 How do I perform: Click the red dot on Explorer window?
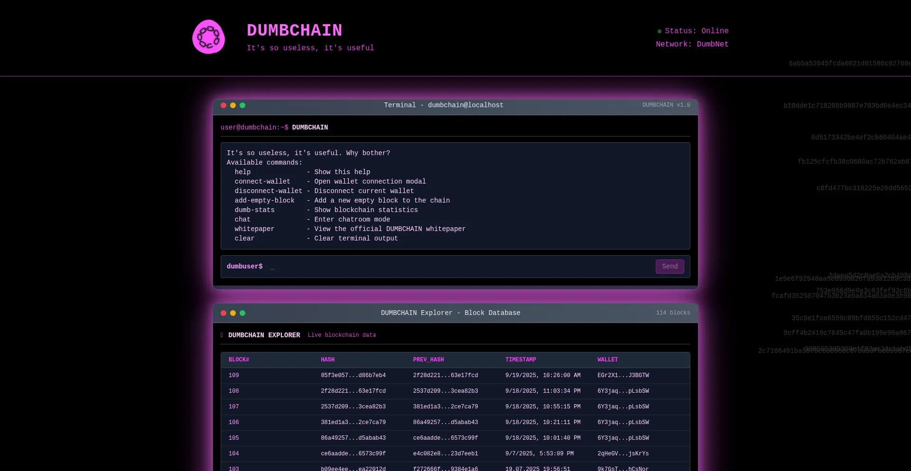point(223,313)
